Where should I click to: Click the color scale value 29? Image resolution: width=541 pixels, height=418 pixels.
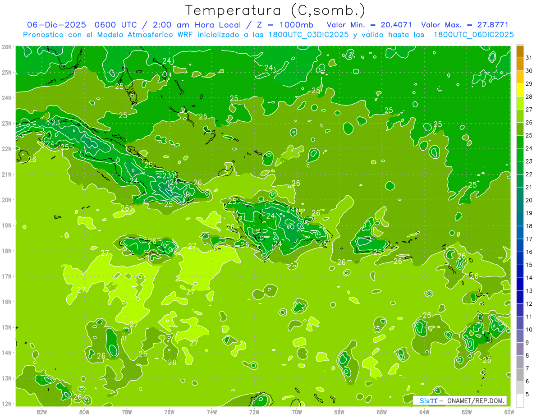[x=529, y=84]
